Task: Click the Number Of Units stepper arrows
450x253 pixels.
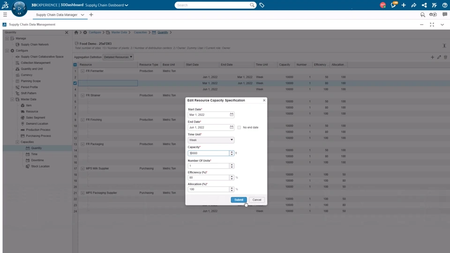Action: 232,166
